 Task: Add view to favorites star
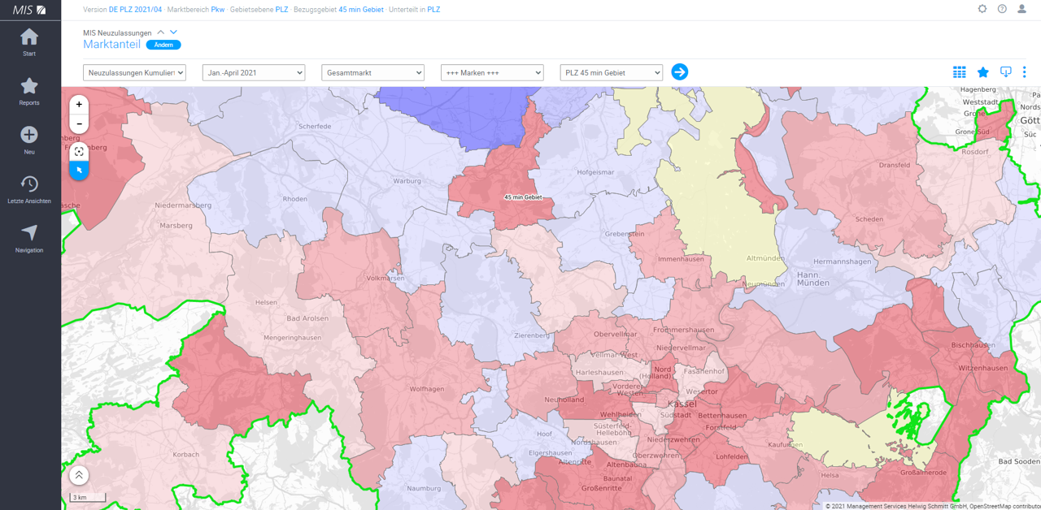pyautogui.click(x=982, y=72)
